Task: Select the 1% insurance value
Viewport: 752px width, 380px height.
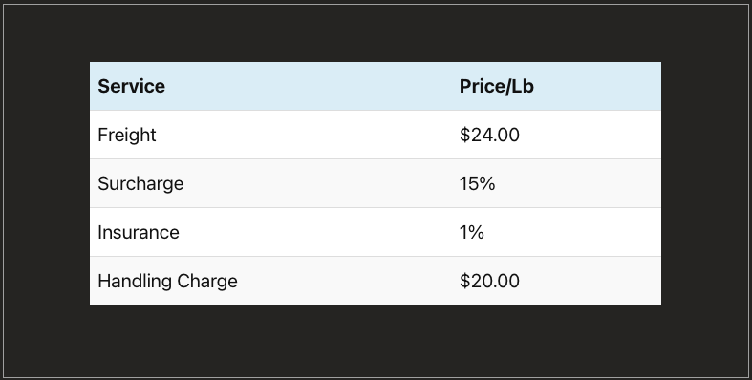Action: click(472, 232)
